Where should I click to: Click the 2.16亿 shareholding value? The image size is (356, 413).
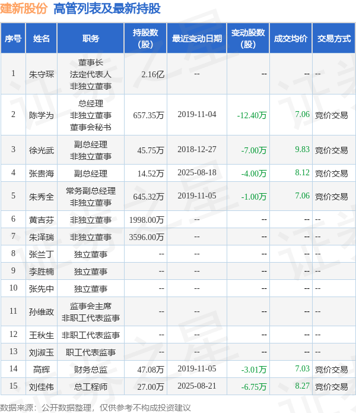[x=152, y=74]
